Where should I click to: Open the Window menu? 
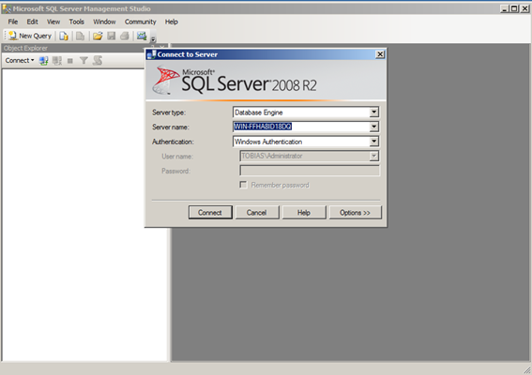point(104,22)
